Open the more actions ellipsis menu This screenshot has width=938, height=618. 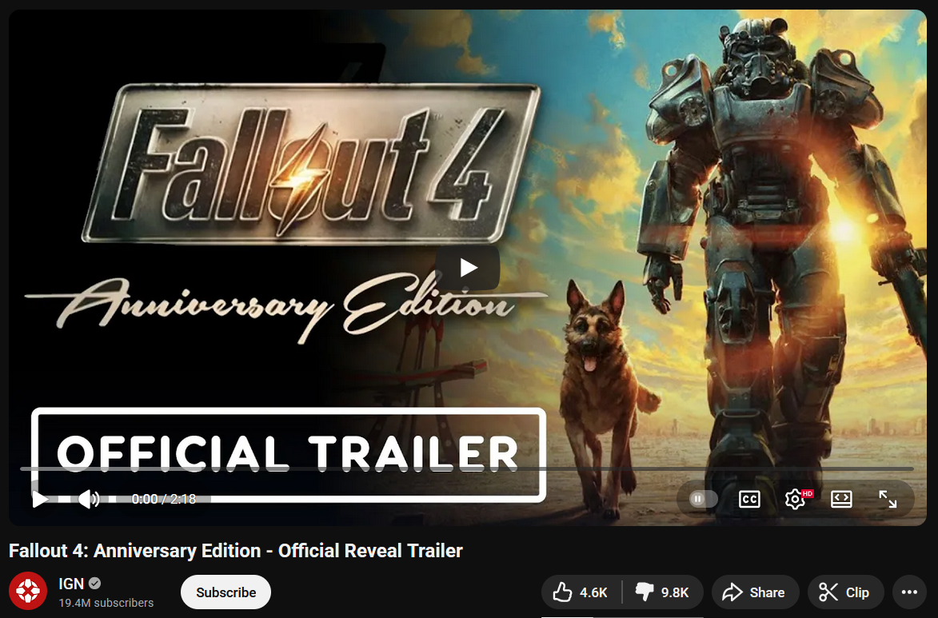(x=909, y=592)
